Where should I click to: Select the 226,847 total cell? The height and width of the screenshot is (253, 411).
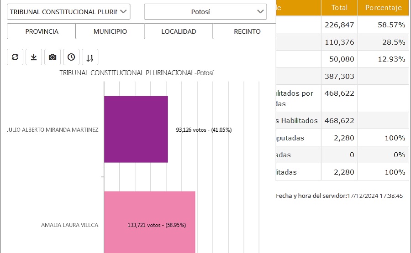(339, 25)
